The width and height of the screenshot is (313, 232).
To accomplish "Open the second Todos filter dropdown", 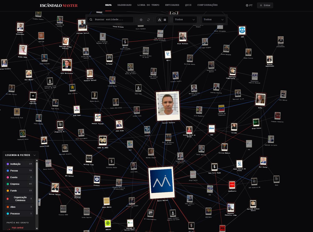I will (214, 20).
